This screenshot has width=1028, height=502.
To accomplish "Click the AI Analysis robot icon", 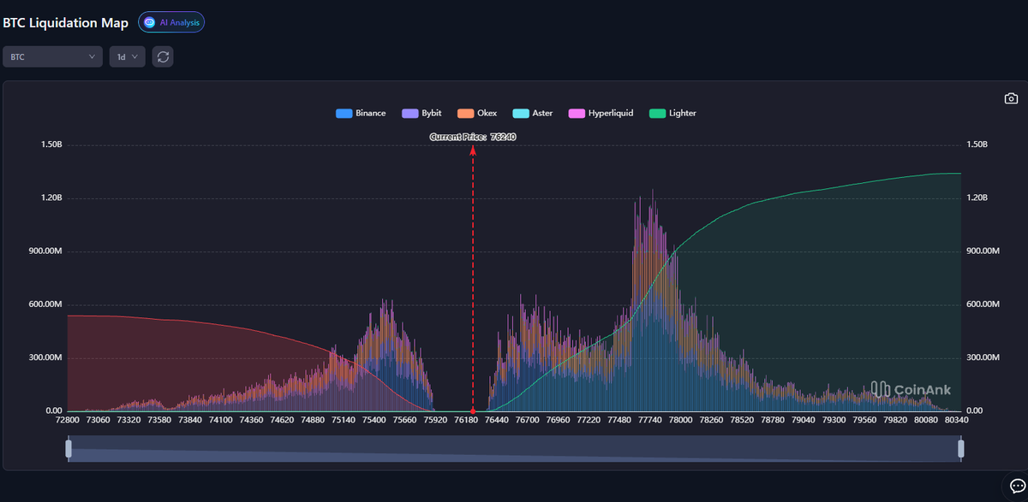I will (x=150, y=22).
